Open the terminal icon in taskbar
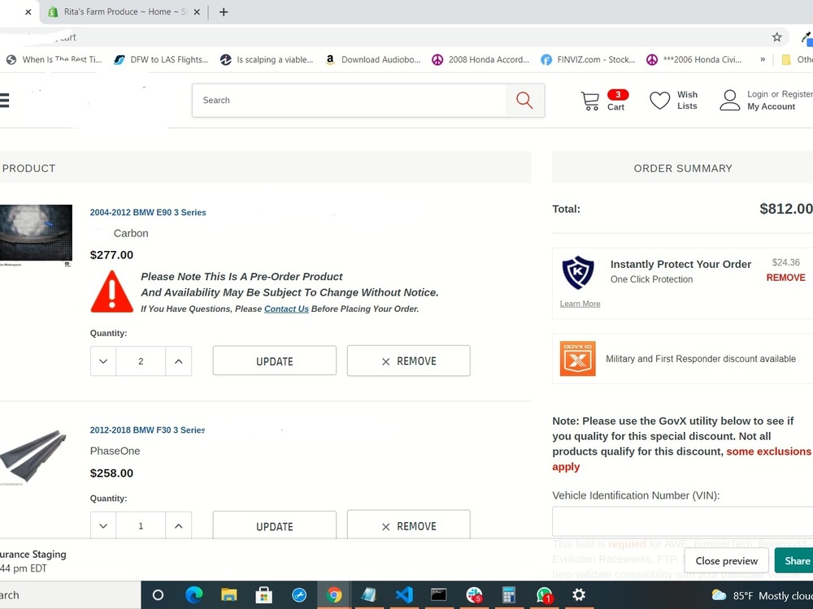Image resolution: width=813 pixels, height=609 pixels. pos(439,595)
